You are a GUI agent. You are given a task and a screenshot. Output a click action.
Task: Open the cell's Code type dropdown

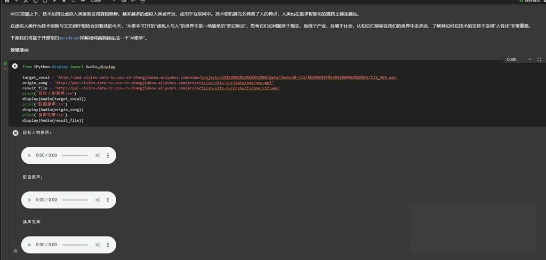point(518,60)
